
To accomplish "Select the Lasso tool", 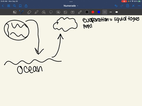I will 51,12.
